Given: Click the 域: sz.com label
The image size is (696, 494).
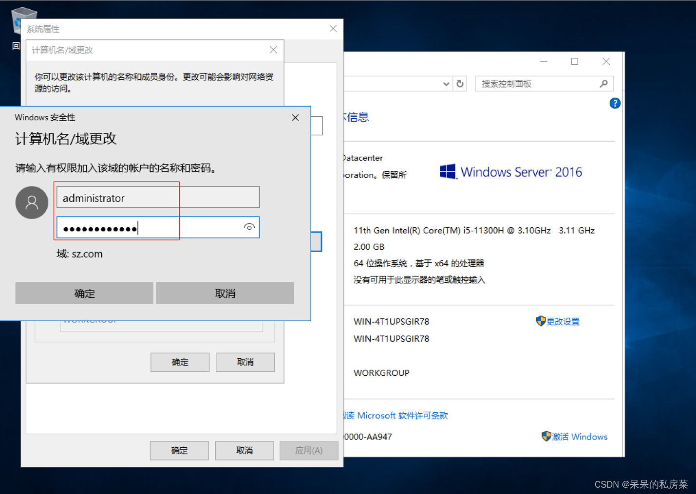Looking at the screenshot, I should [x=80, y=254].
